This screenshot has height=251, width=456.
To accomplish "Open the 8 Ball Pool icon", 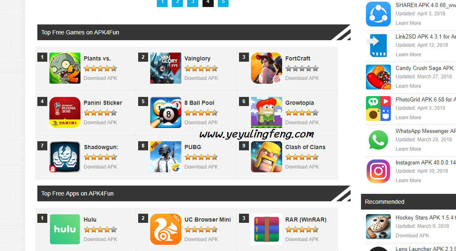I will [166, 113].
